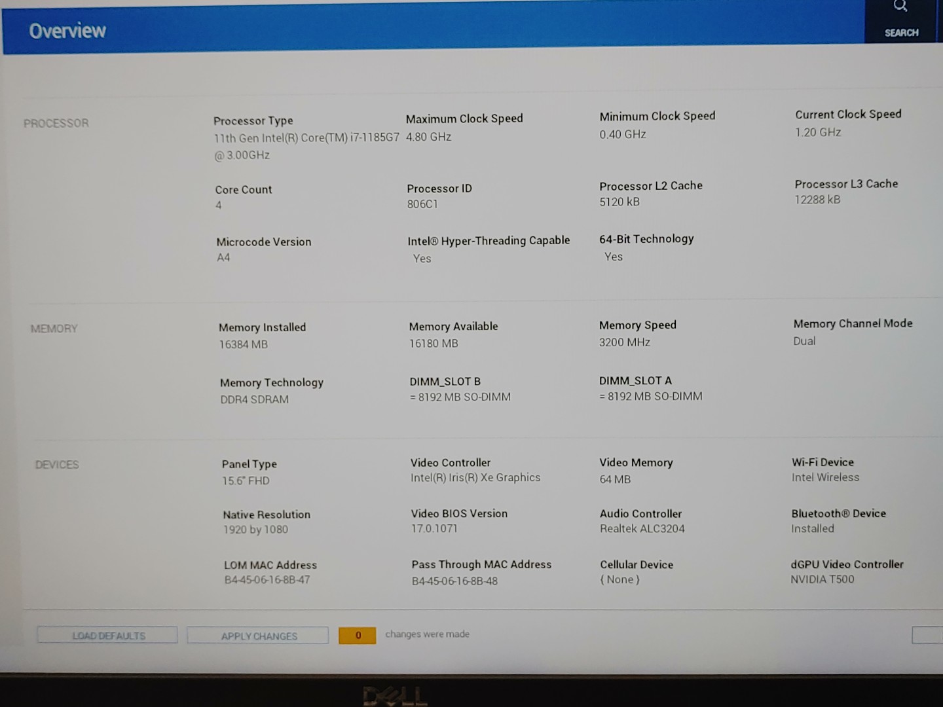Click the Memory Installed 16384 MB value

[244, 344]
